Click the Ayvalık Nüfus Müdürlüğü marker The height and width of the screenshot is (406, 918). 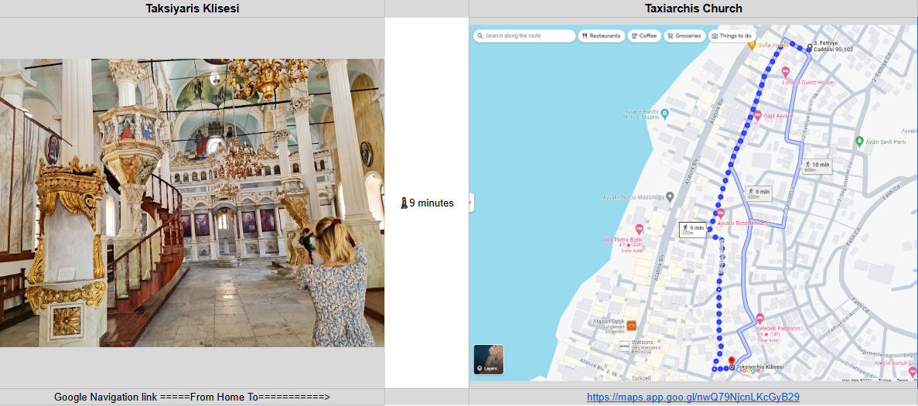point(670,196)
